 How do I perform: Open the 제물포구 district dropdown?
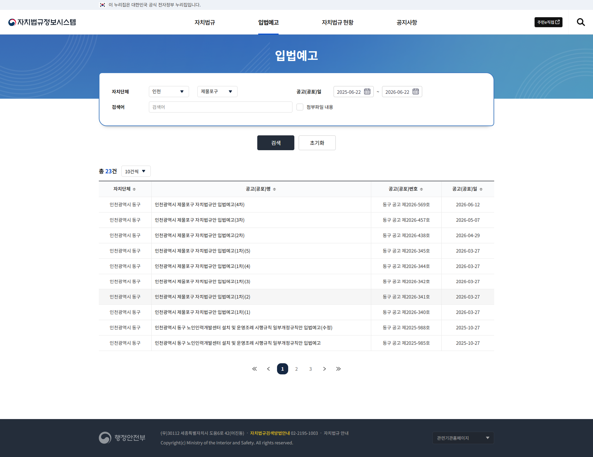tap(217, 92)
